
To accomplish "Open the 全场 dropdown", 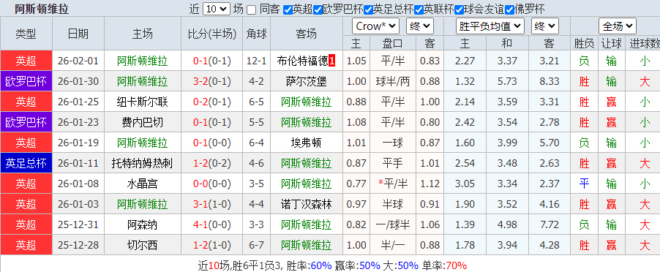I will (617, 26).
